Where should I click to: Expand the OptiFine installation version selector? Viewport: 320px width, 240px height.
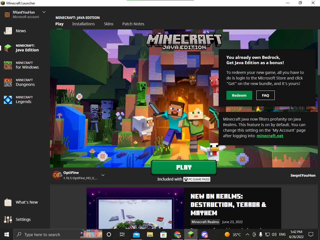[103, 175]
